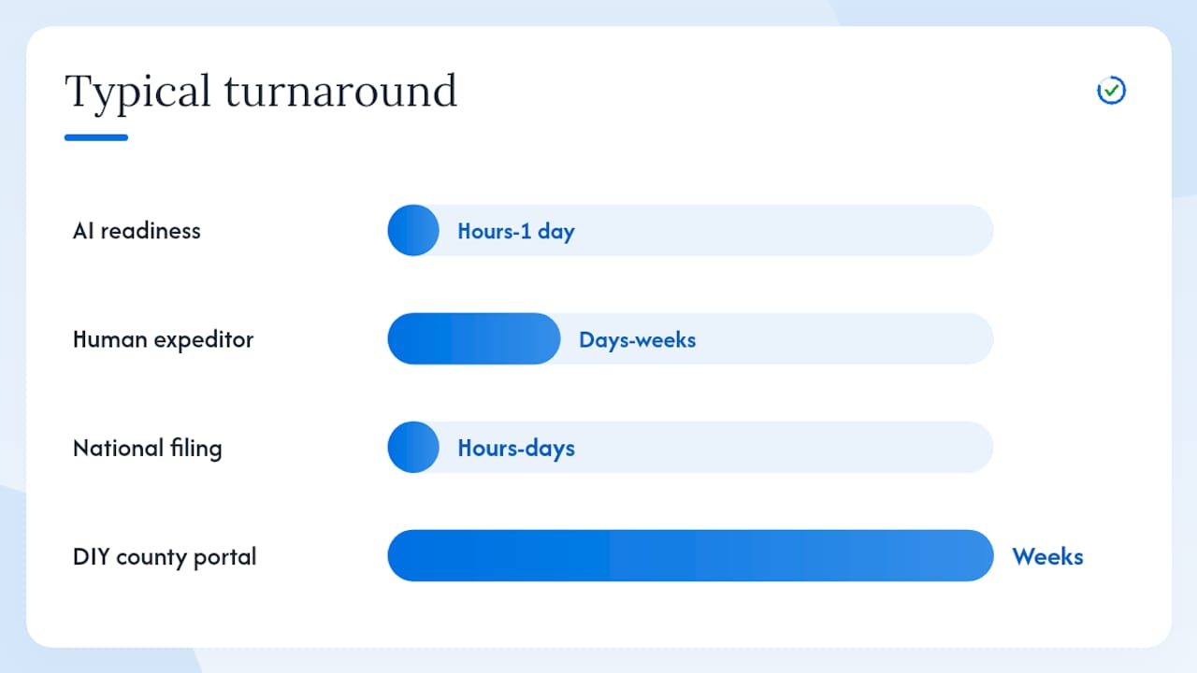Select the 'DIY county portal' label
Image resolution: width=1197 pixels, height=673 pixels.
[165, 556]
